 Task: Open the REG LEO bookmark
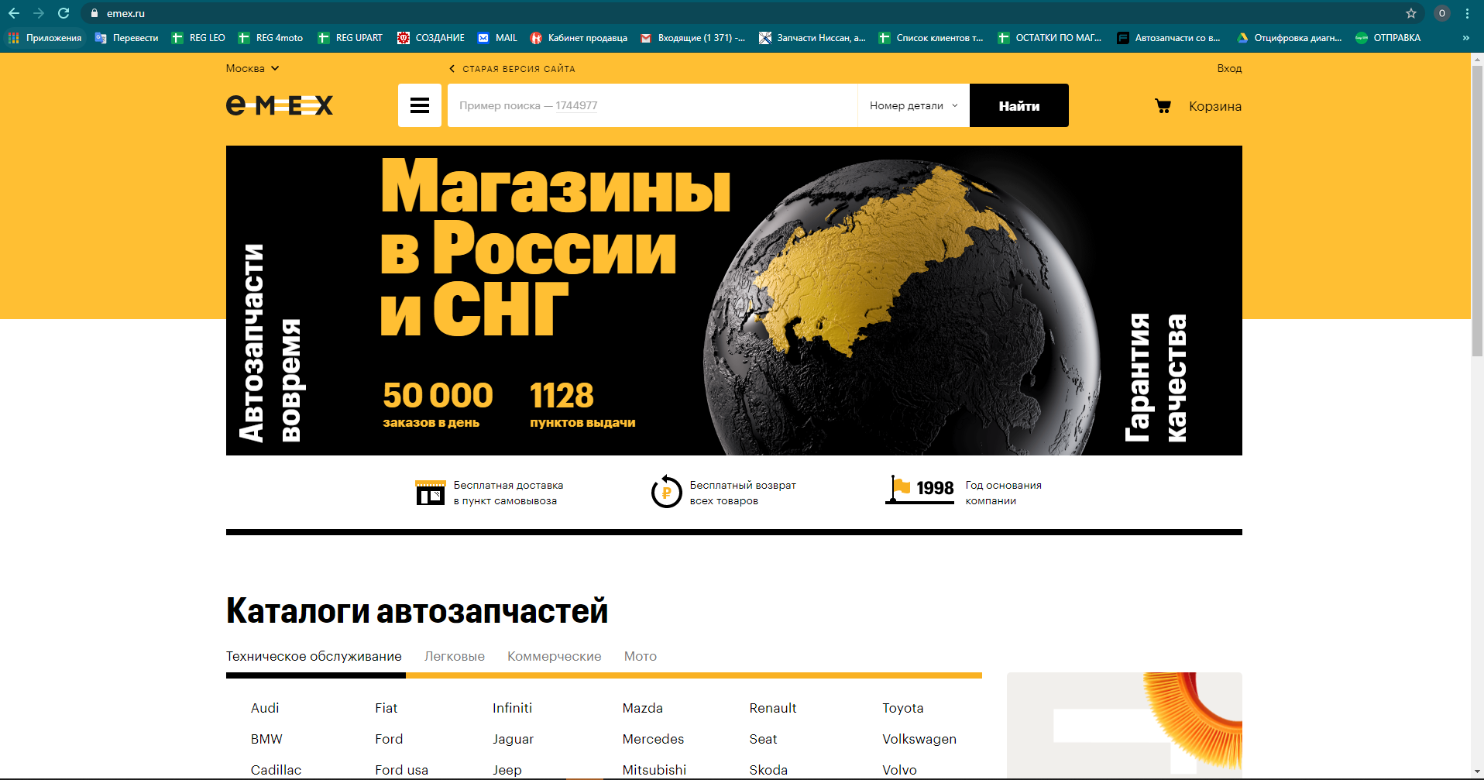tap(198, 38)
